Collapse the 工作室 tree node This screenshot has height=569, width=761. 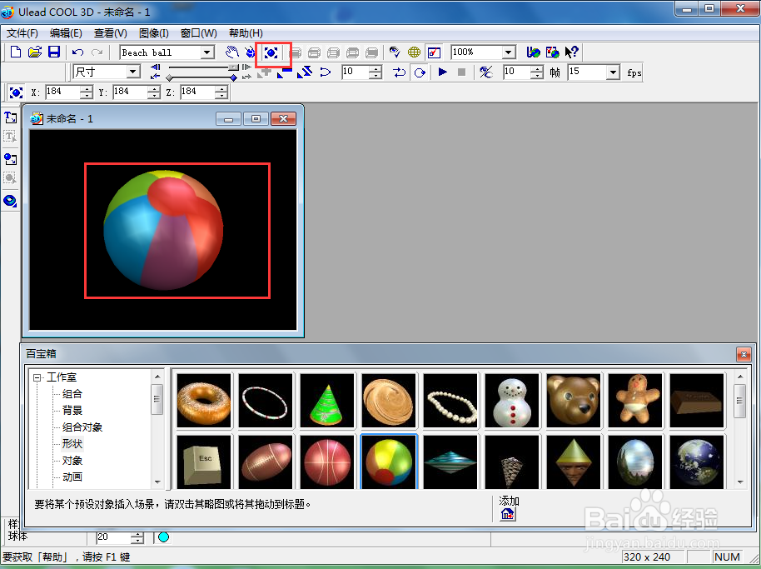(x=37, y=377)
